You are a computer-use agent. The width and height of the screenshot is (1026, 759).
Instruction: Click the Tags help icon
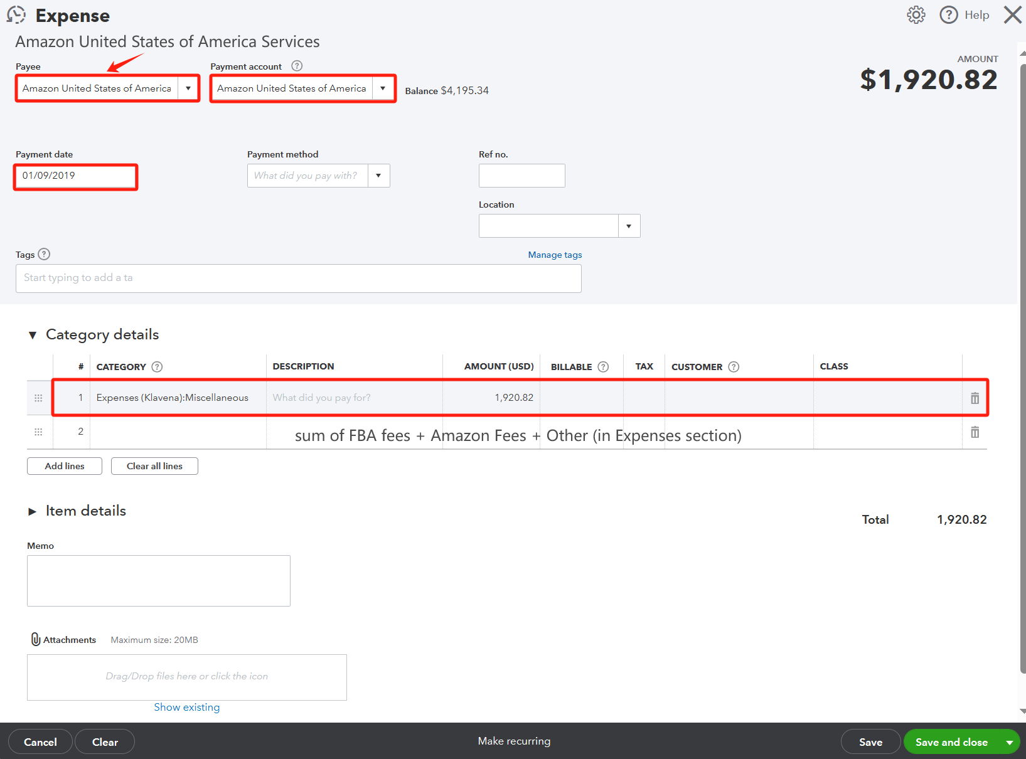click(44, 254)
